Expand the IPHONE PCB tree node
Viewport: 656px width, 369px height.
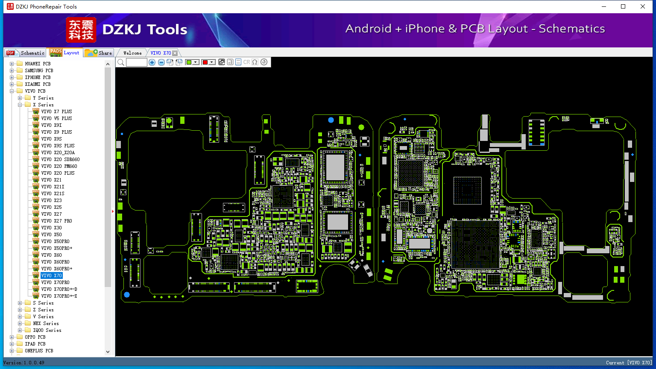tap(12, 77)
